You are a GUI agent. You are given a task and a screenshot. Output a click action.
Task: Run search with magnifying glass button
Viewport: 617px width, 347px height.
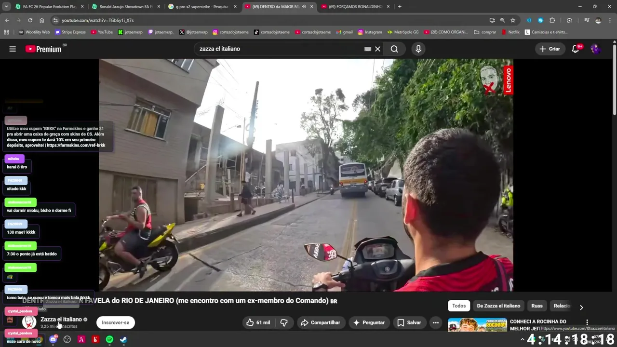coord(394,49)
